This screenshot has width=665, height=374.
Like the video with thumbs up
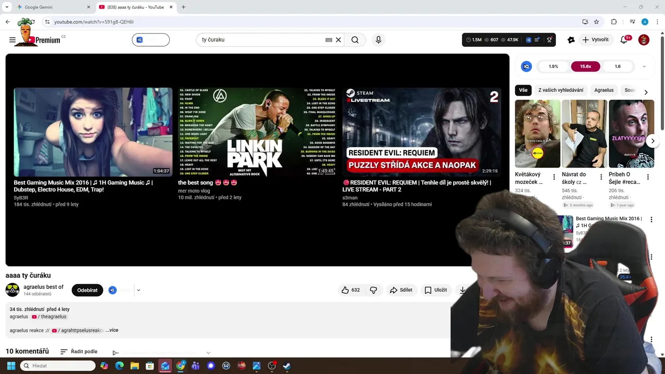tap(350, 290)
